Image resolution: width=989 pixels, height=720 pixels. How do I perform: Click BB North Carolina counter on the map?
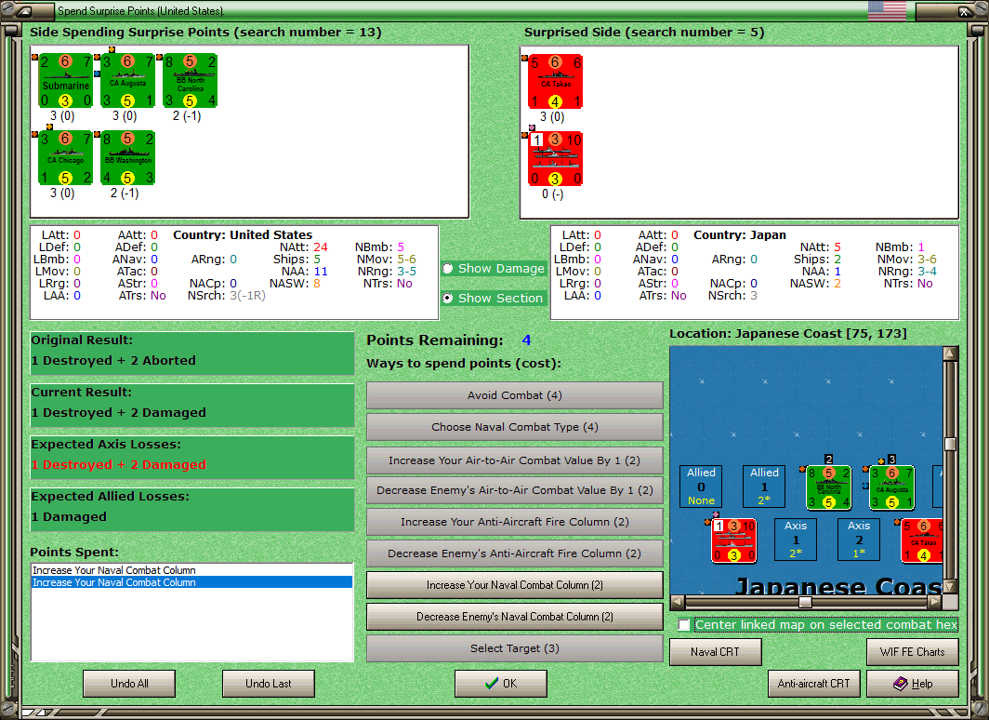(829, 487)
